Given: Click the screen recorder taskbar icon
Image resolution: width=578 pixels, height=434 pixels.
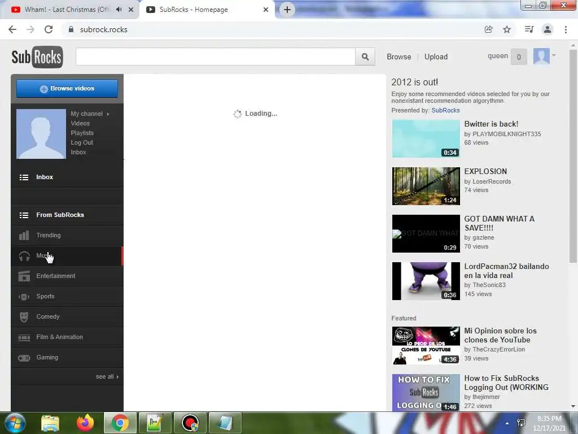Looking at the screenshot, I should [190, 423].
